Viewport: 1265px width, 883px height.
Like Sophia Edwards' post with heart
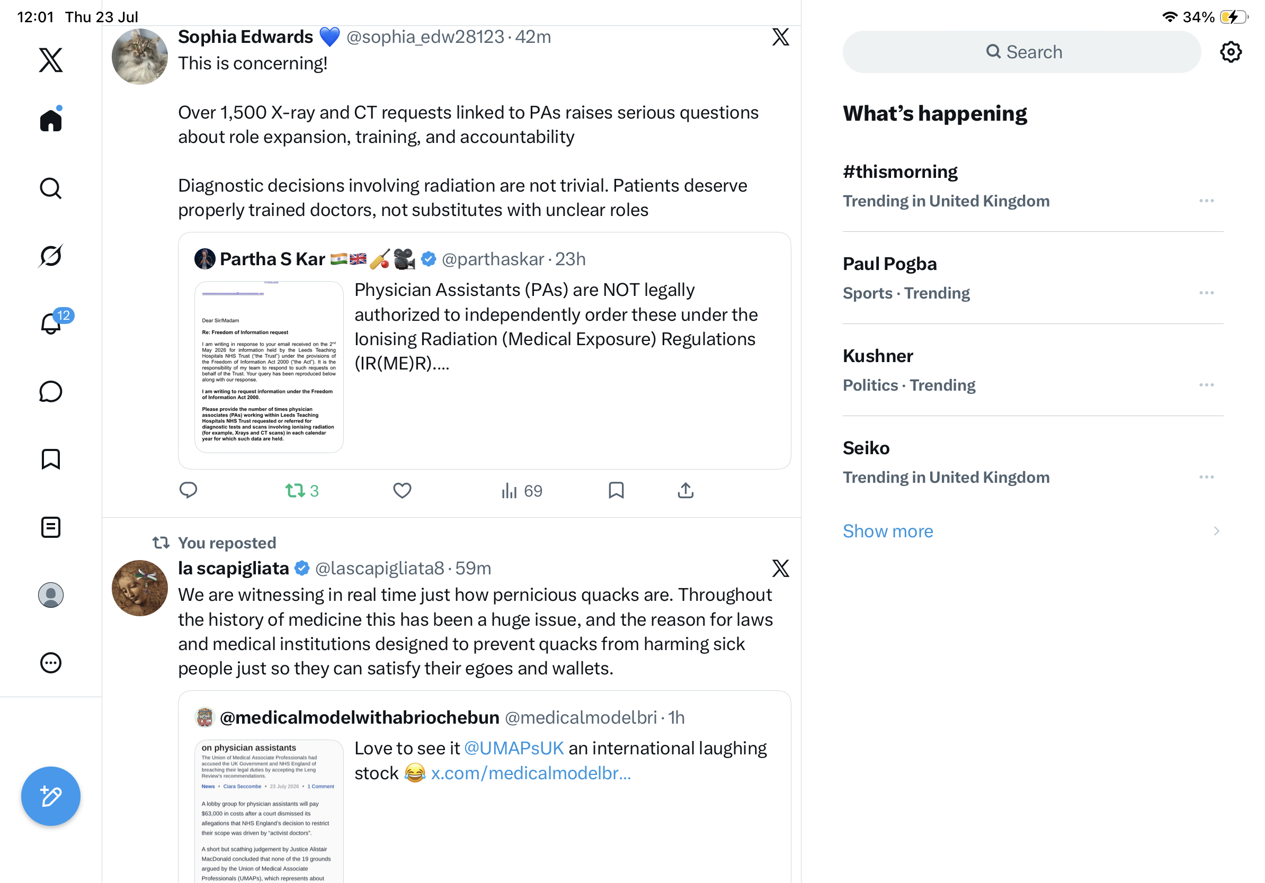pos(402,490)
